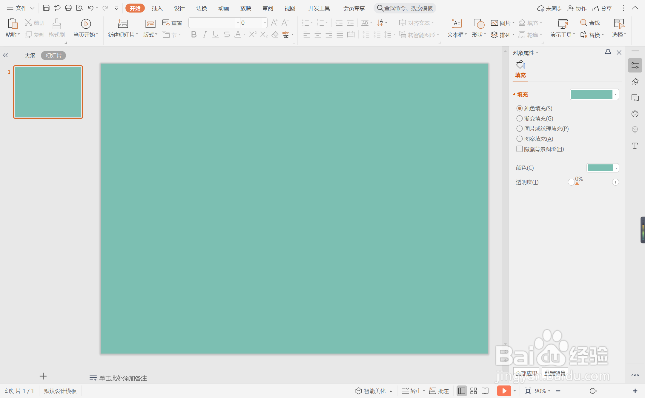
Task: Open the Color (颜色) dropdown arrow
Action: tap(616, 168)
